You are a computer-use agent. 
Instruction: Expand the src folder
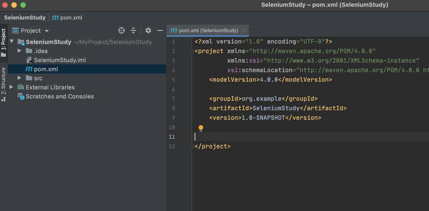click(19, 78)
